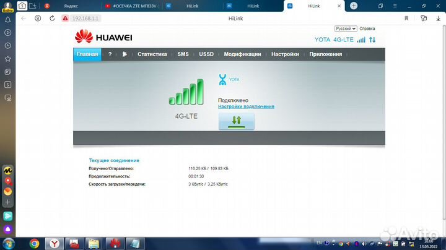This screenshot has height=250, width=446.
Task: Open notifications bell in sidebar
Action: [7, 20]
